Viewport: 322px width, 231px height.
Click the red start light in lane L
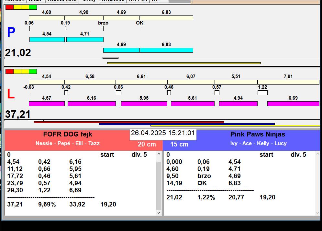click(x=9, y=71)
